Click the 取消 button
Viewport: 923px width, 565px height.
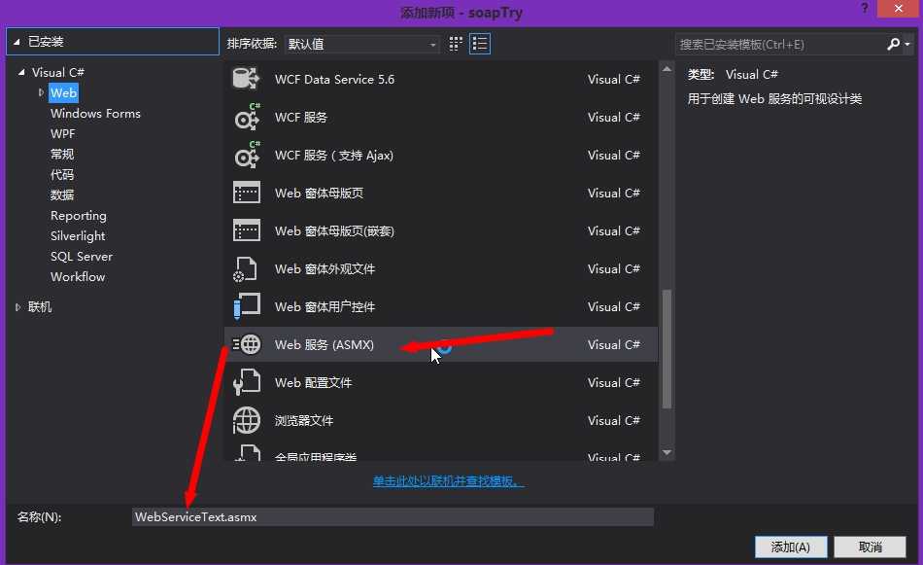[870, 547]
